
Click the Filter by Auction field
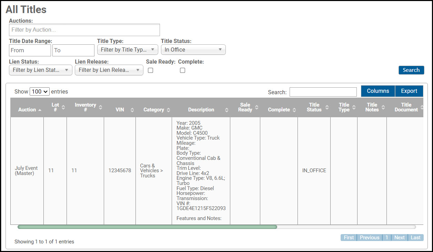pyautogui.click(x=84, y=30)
